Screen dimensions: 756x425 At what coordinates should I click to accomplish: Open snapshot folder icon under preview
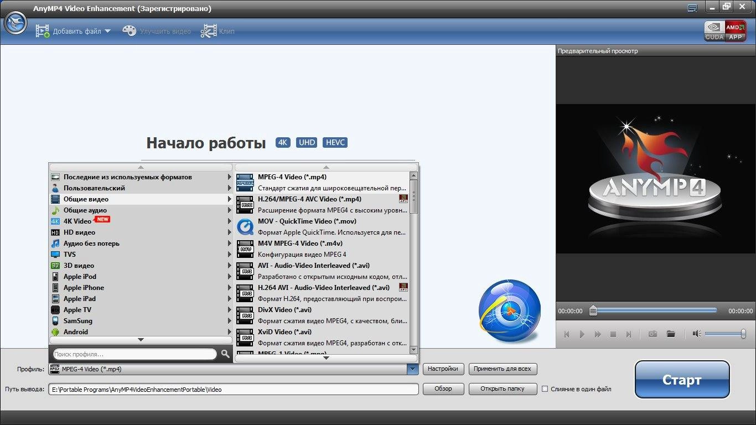point(671,334)
